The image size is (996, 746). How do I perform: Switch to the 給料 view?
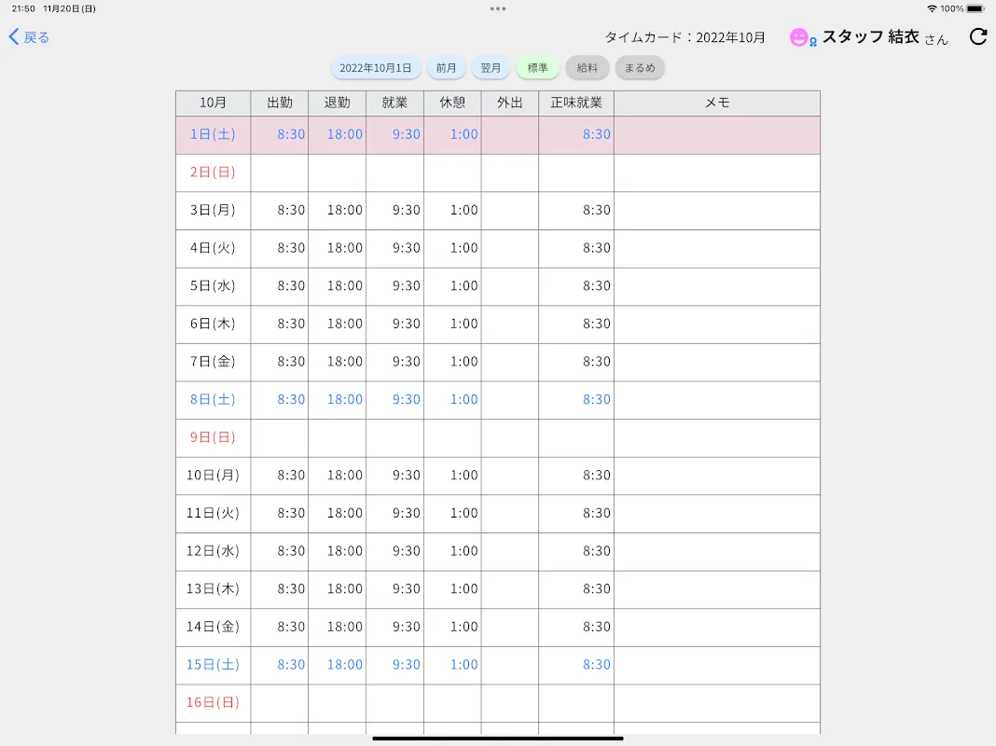tap(588, 67)
